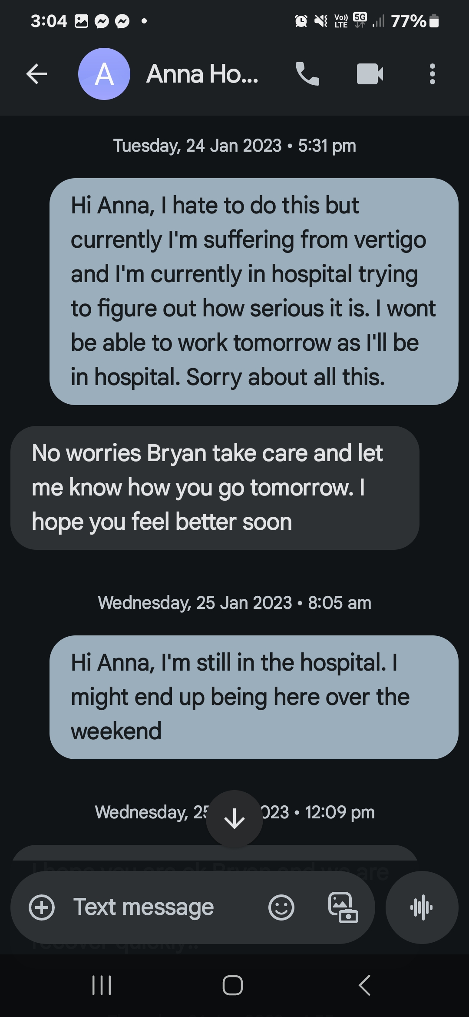Open the emoji picker

pyautogui.click(x=281, y=907)
